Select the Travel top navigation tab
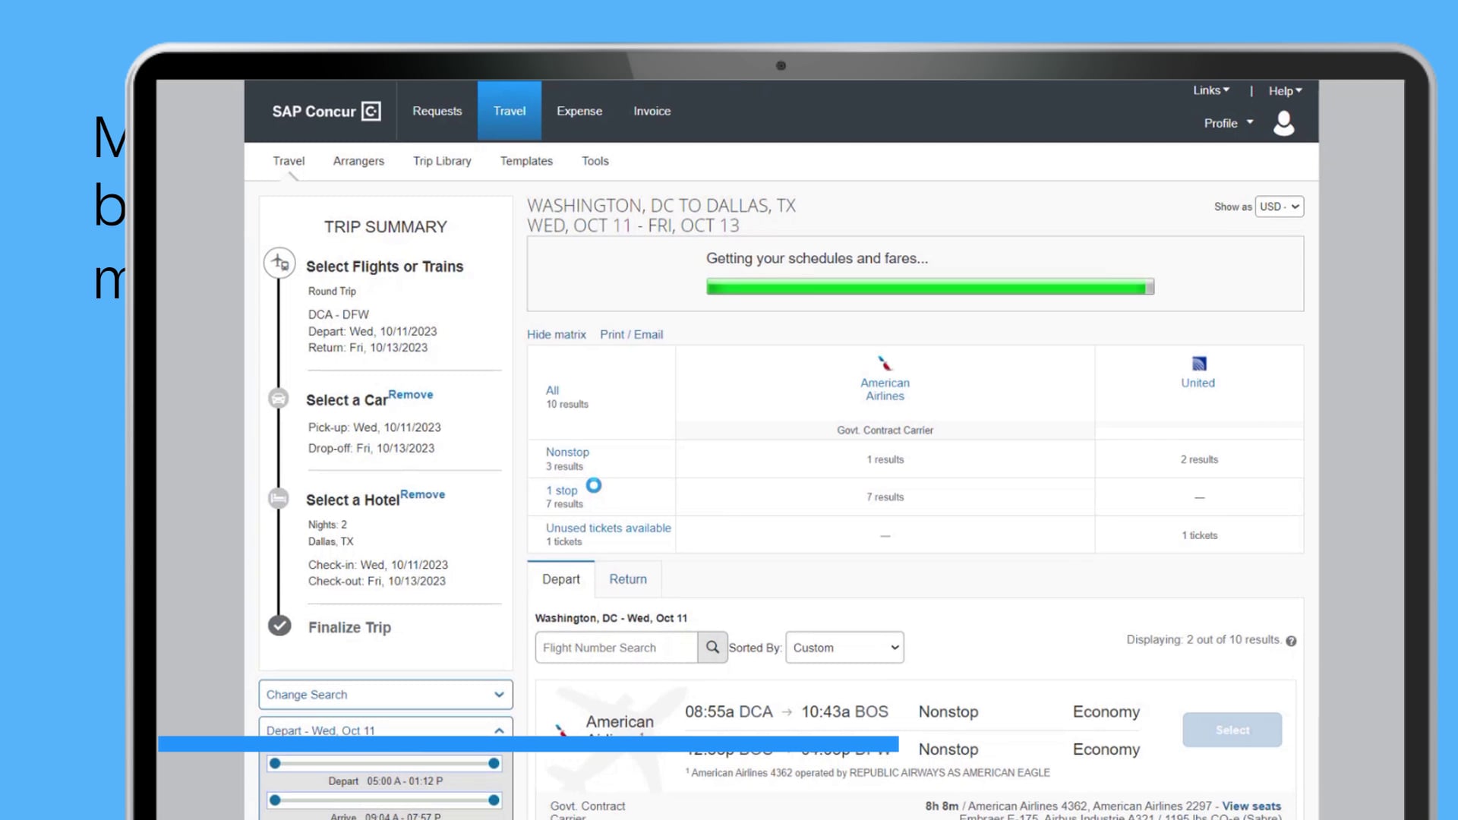 pos(509,110)
